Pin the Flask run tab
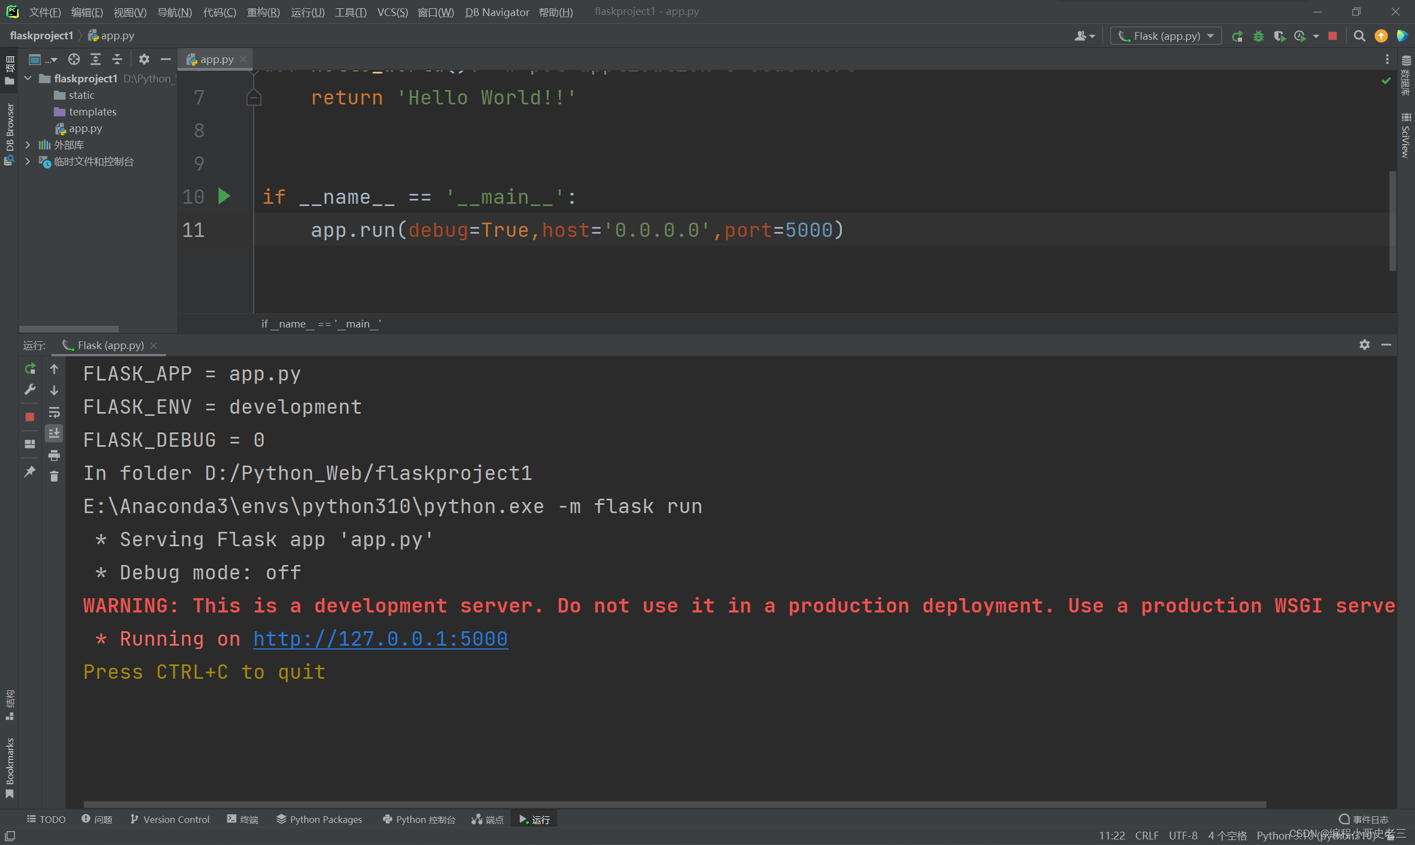 [x=30, y=471]
